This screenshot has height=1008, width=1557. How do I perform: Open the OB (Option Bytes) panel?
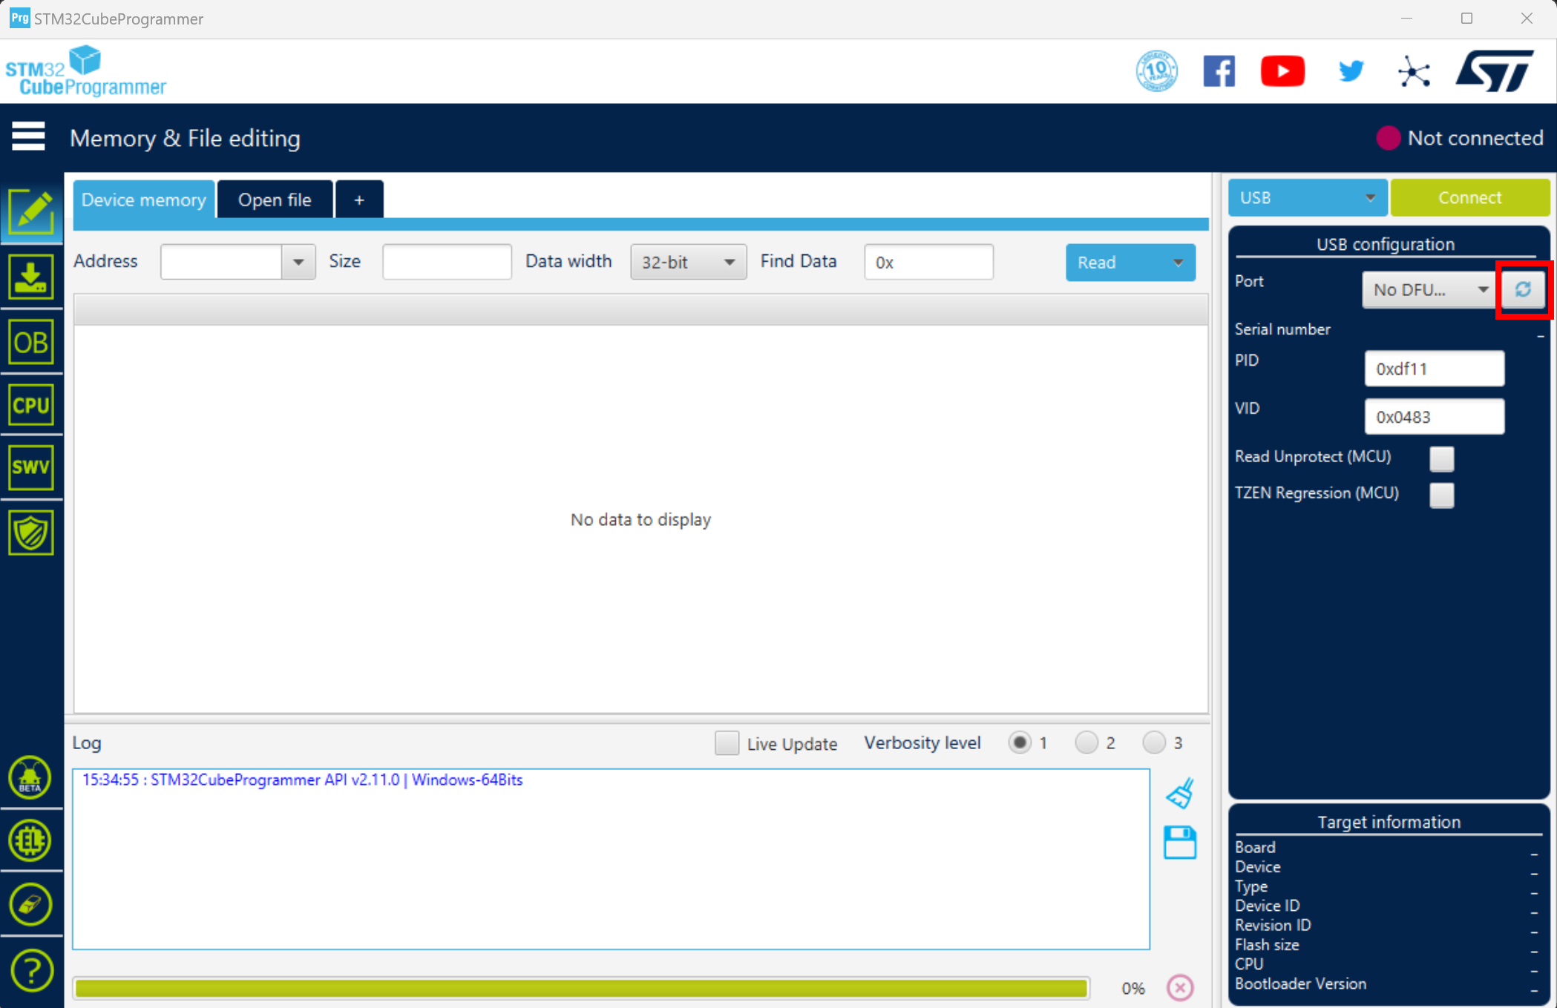tap(30, 343)
